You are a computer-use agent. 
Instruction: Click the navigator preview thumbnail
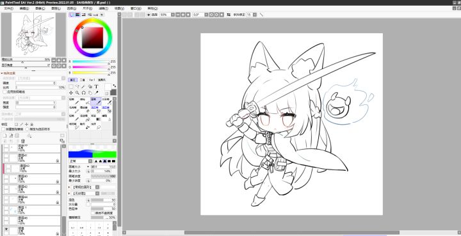click(33, 35)
